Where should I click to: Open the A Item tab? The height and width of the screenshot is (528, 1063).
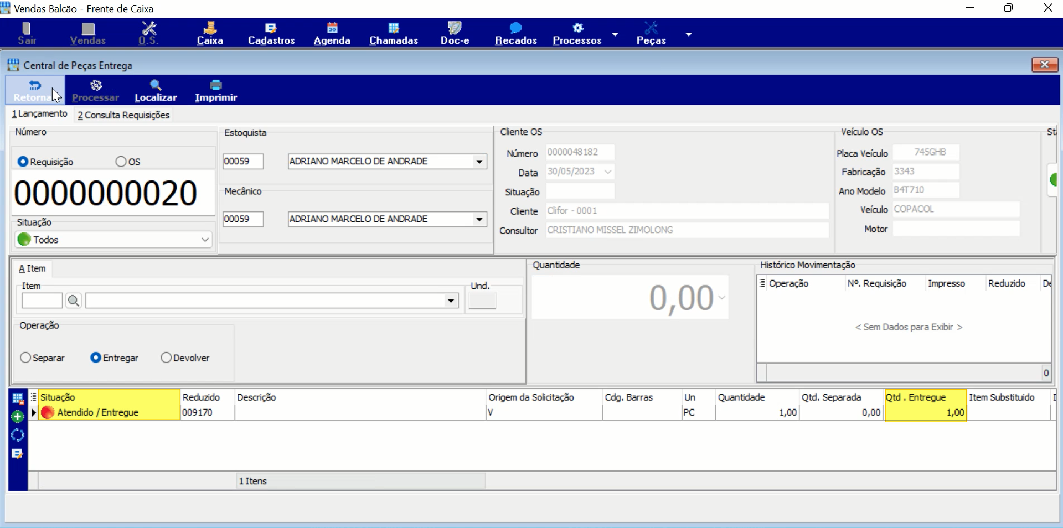32,268
